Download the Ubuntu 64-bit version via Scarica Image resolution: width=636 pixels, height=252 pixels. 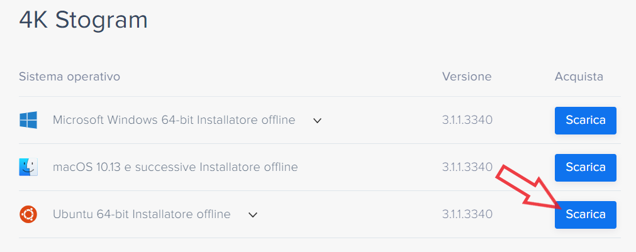click(x=585, y=214)
